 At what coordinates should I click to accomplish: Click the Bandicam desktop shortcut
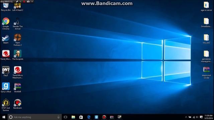pyautogui.click(x=18, y=104)
